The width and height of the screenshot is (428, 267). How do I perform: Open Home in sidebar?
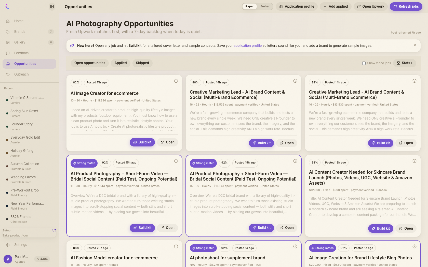pos(29,21)
